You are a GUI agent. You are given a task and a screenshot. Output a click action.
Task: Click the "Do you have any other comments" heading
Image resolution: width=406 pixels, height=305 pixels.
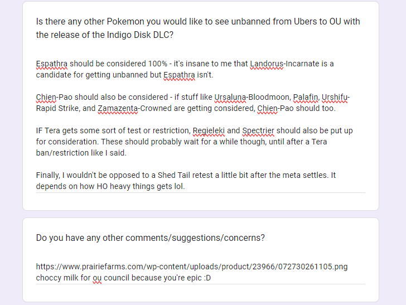pos(150,238)
